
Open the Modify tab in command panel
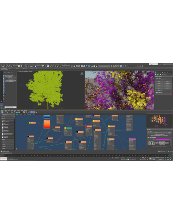click(158, 72)
